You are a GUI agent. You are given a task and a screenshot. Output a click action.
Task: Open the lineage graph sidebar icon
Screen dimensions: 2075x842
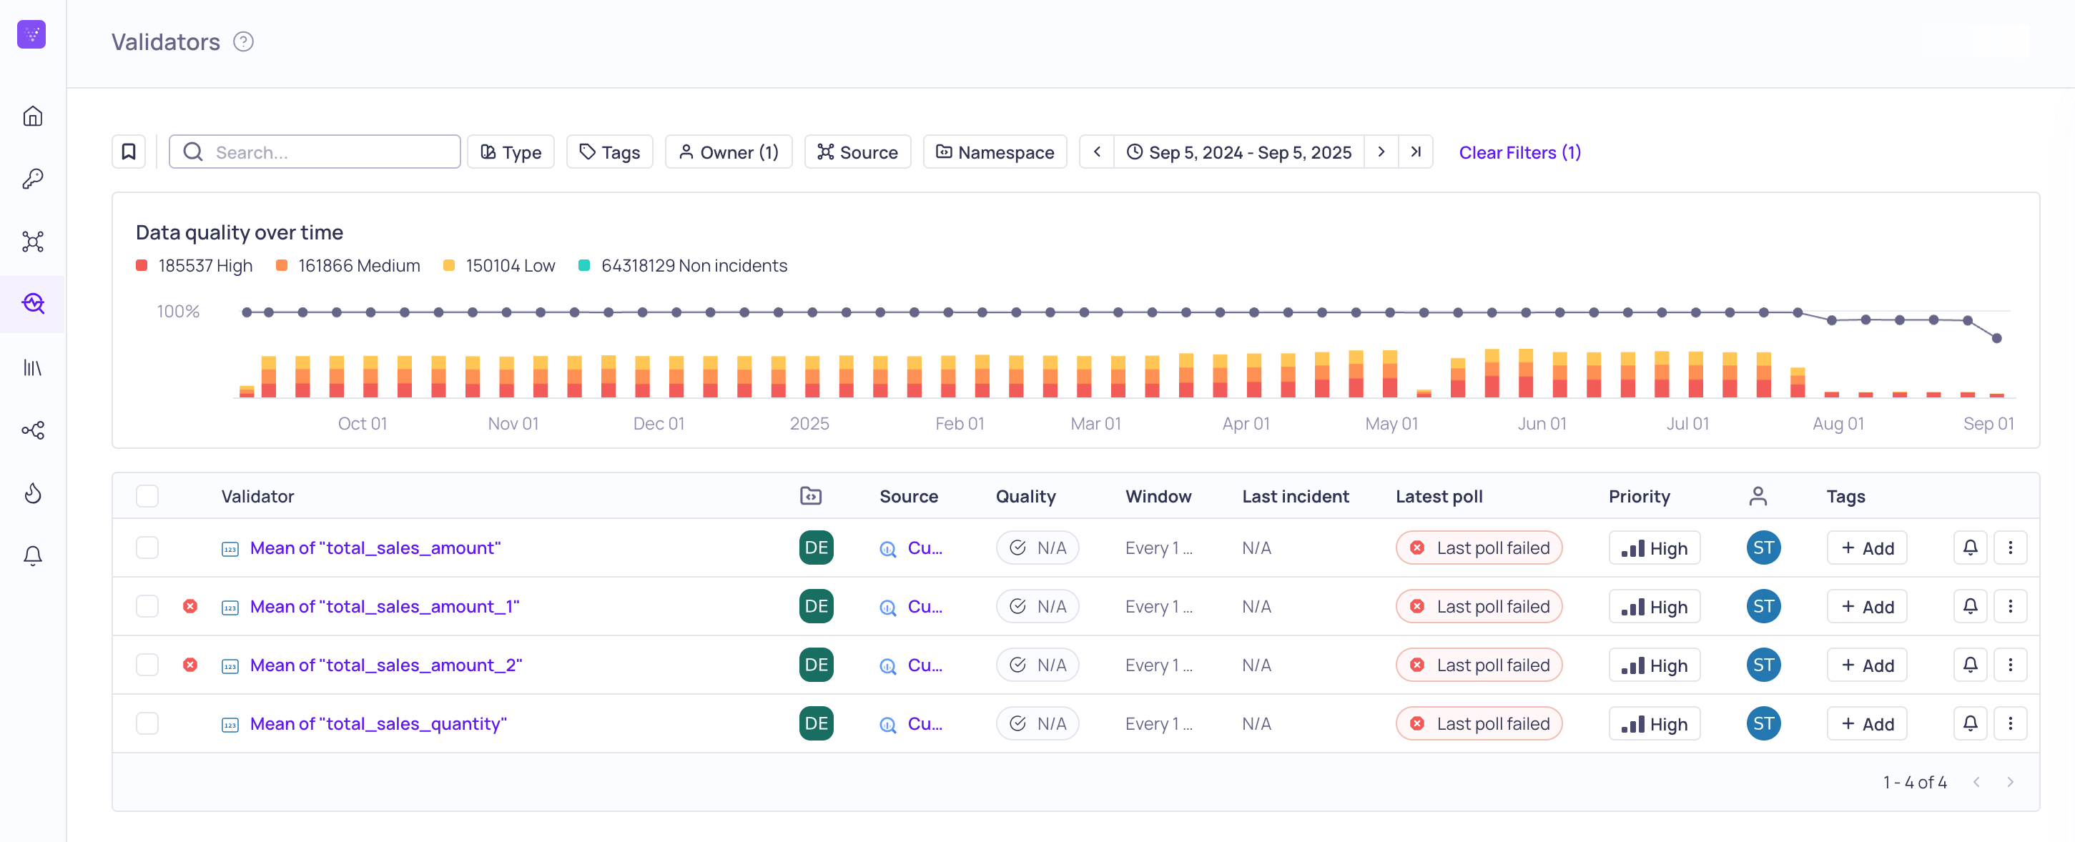pos(32,431)
